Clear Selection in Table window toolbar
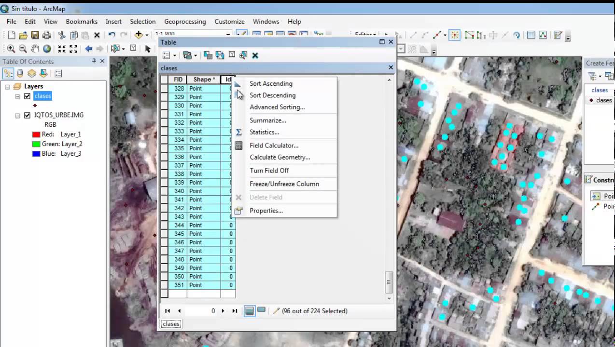 (x=232, y=55)
